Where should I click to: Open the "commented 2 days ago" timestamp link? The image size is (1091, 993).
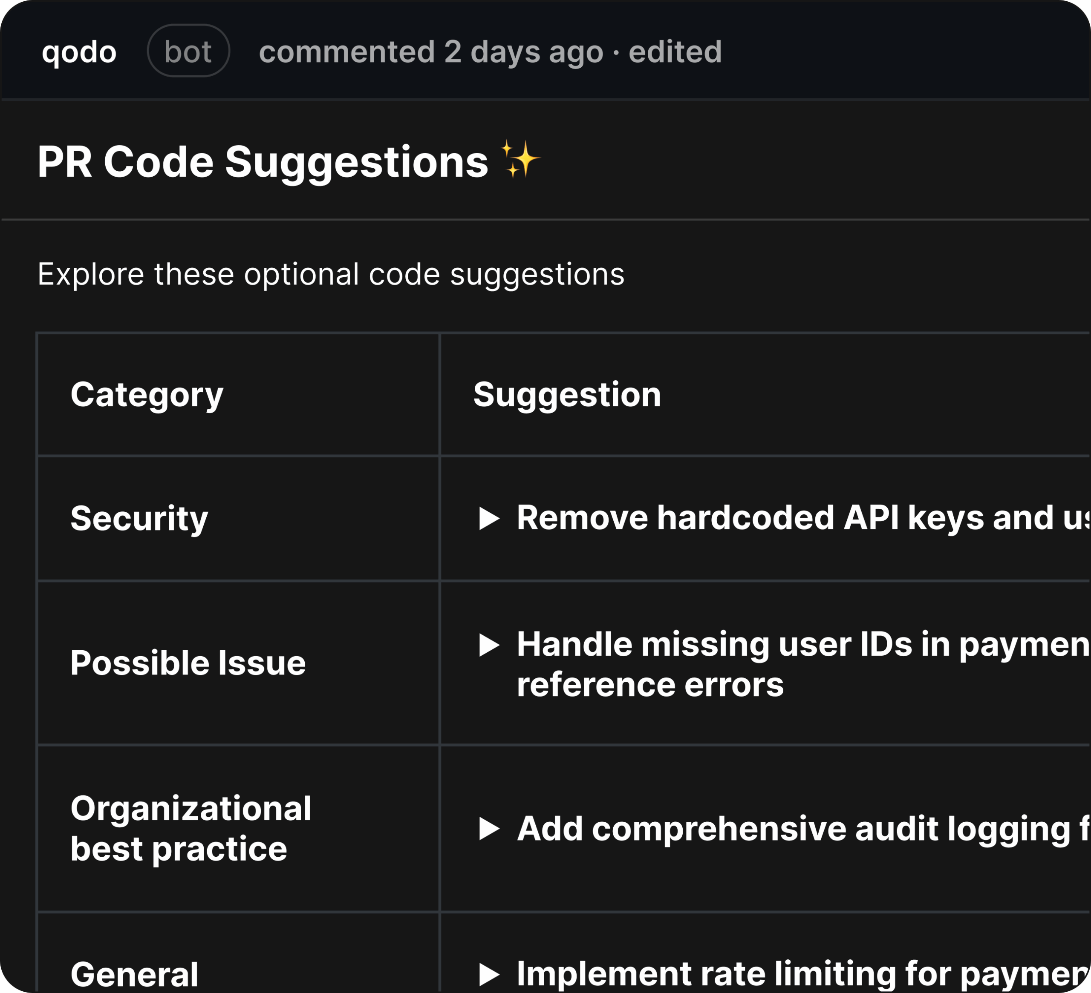(430, 52)
